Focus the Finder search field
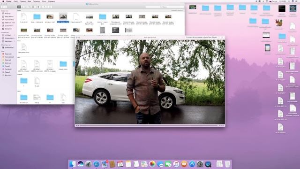Viewport: 300px width, 169px height. (x=165, y=7)
